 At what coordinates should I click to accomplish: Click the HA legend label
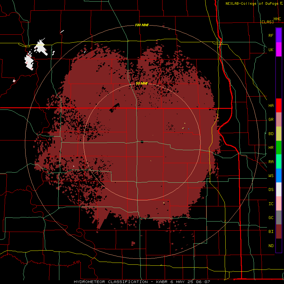click(x=271, y=106)
